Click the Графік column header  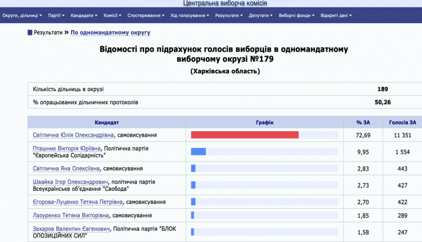coord(264,123)
